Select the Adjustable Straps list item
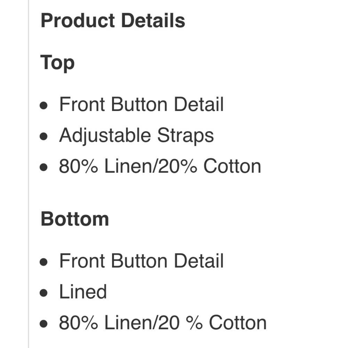The width and height of the screenshot is (348, 348). (136, 135)
